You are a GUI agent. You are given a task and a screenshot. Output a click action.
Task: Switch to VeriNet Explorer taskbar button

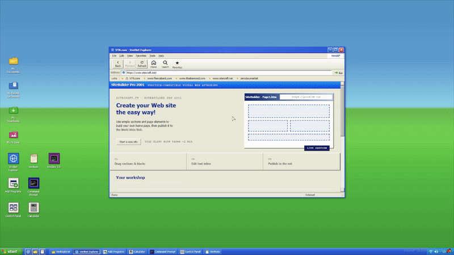pos(87,252)
